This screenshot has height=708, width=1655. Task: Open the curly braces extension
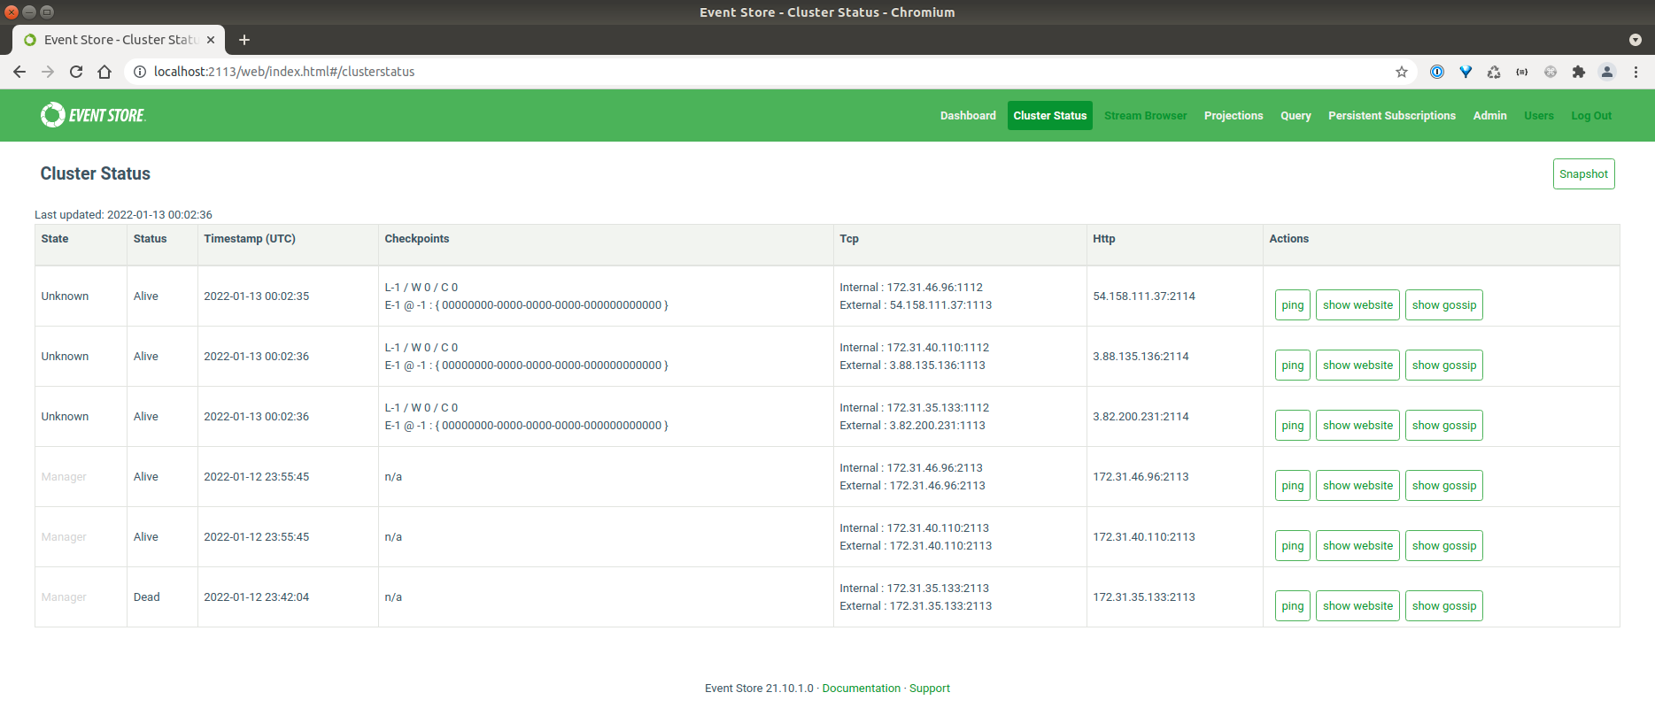1522,72
